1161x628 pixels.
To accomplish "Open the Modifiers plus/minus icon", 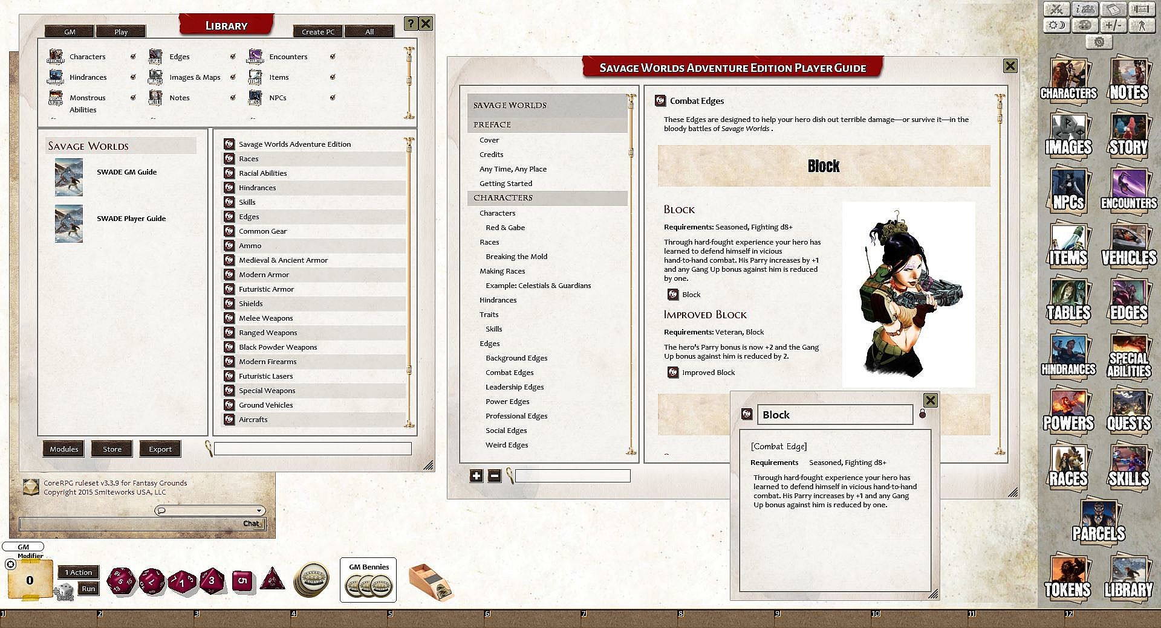I will point(1113,25).
